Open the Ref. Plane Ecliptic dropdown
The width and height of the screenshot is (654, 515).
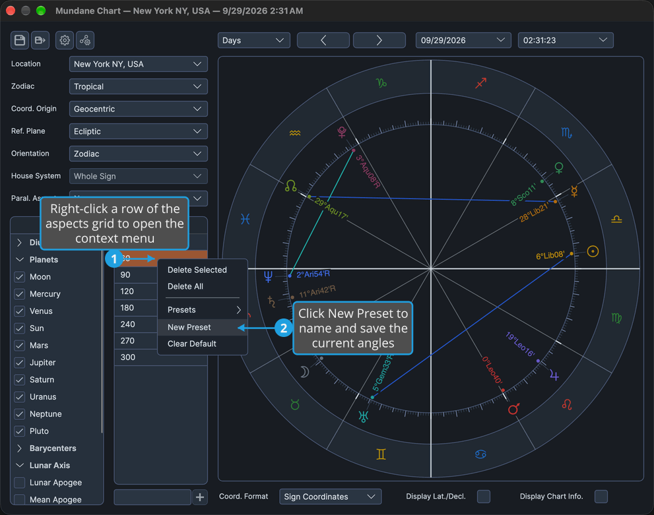(138, 131)
